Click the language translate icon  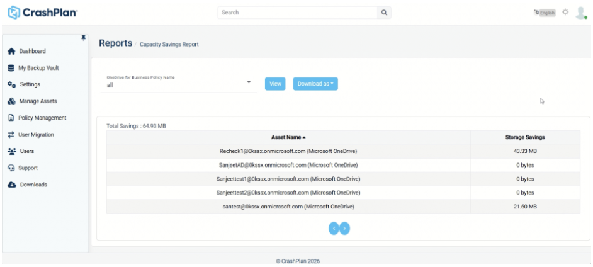tap(536, 13)
